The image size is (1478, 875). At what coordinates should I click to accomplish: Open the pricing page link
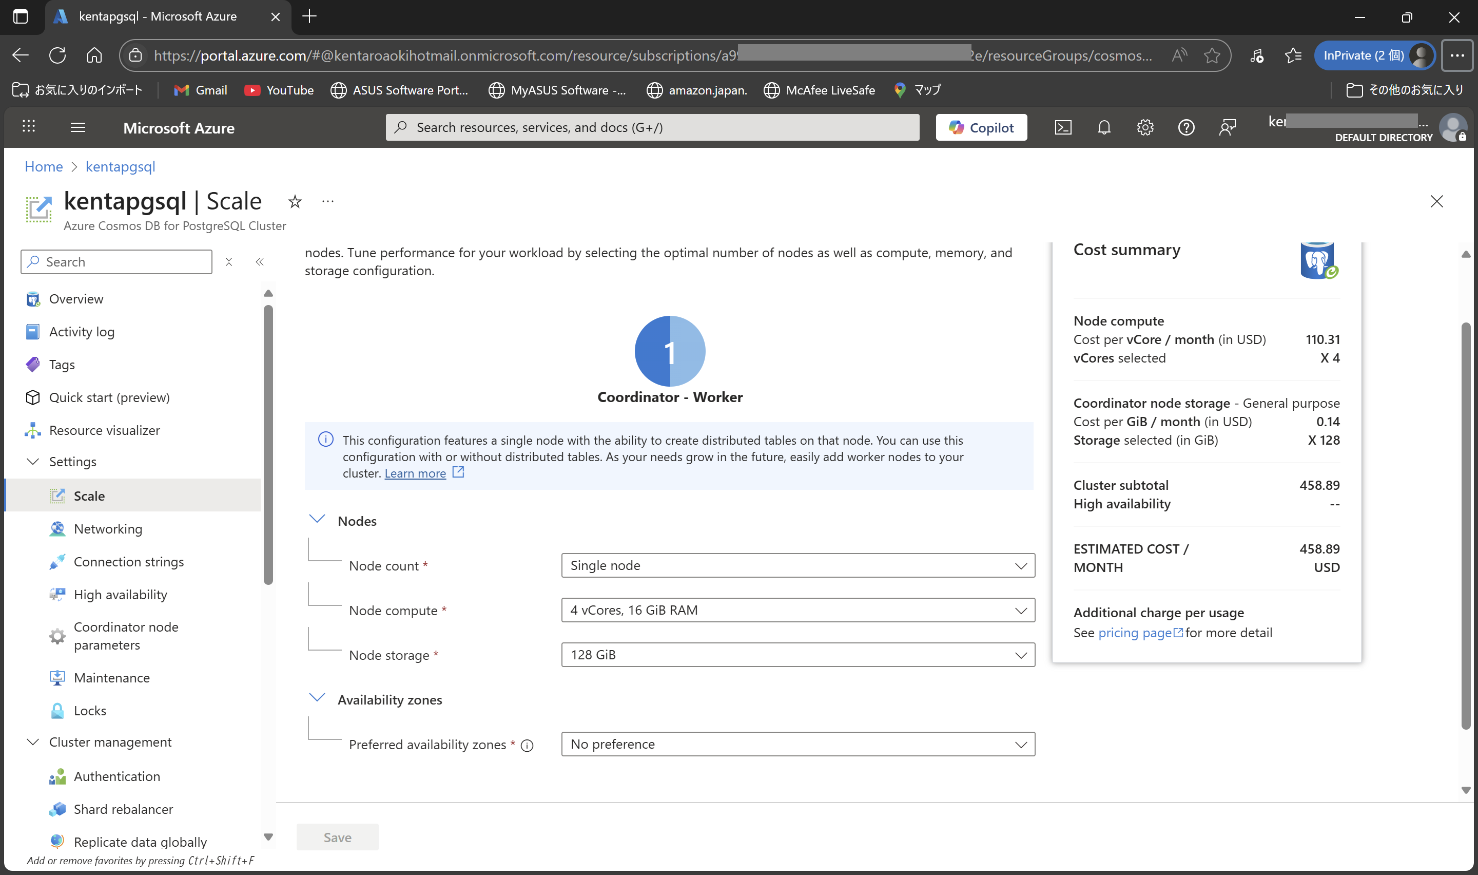1135,633
